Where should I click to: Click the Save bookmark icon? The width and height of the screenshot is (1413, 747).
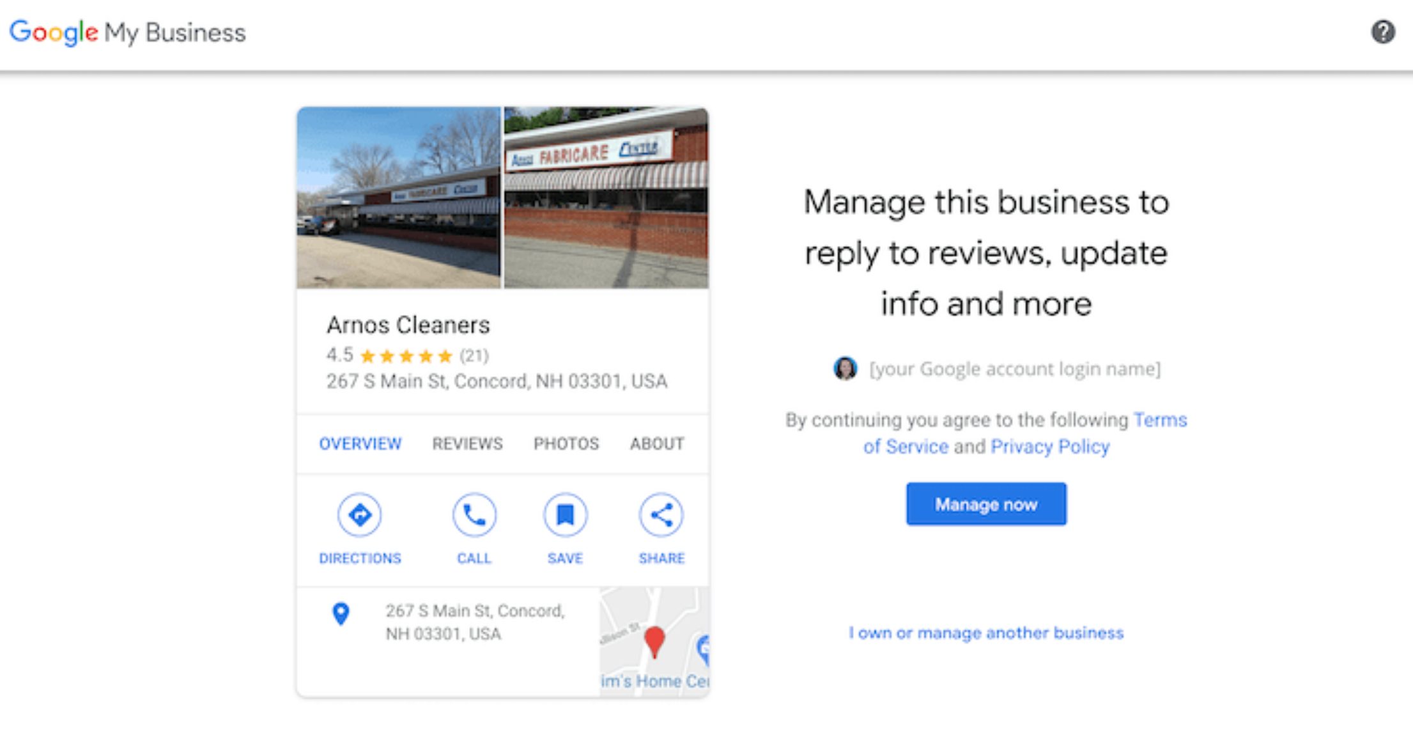click(565, 515)
